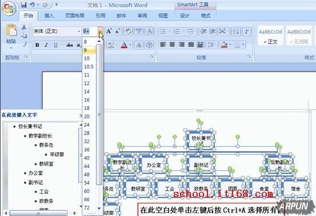Apply the 无间隔 style
This screenshot has height=216, width=316.
pyautogui.click(x=299, y=36)
